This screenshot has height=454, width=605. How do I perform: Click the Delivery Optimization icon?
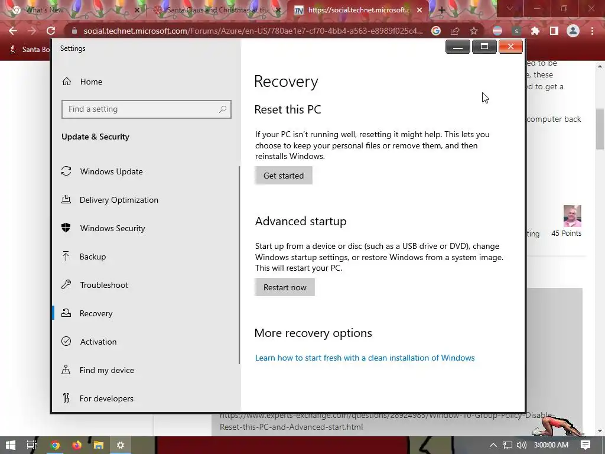click(x=66, y=200)
